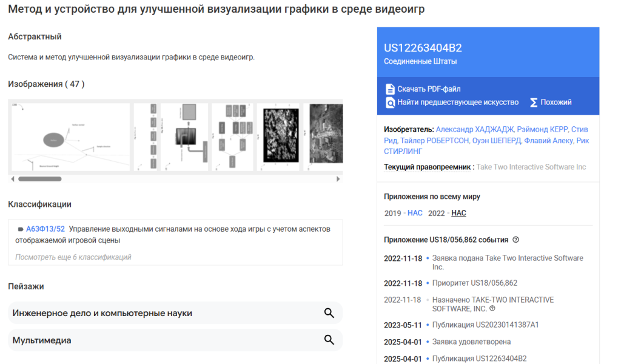Click the Find Prior Art magnifier icon
Viewport: 621px width, 364px height.
391,102
